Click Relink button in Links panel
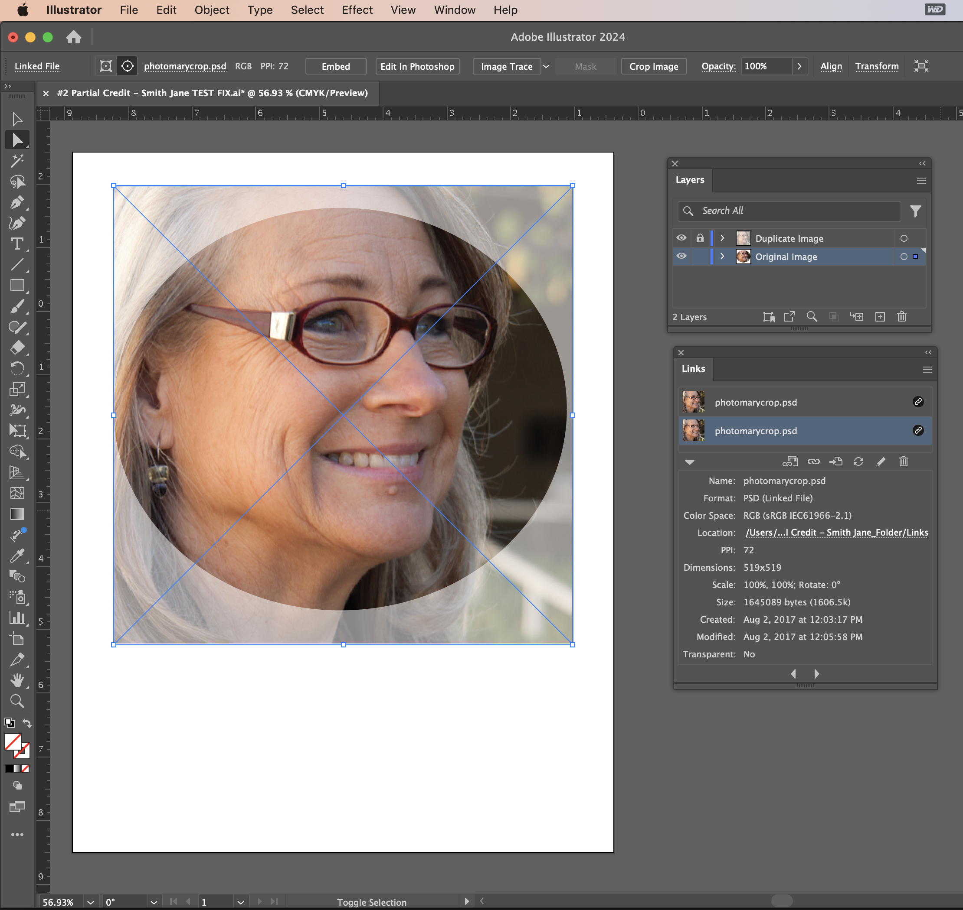Image resolution: width=963 pixels, height=910 pixels. click(813, 461)
